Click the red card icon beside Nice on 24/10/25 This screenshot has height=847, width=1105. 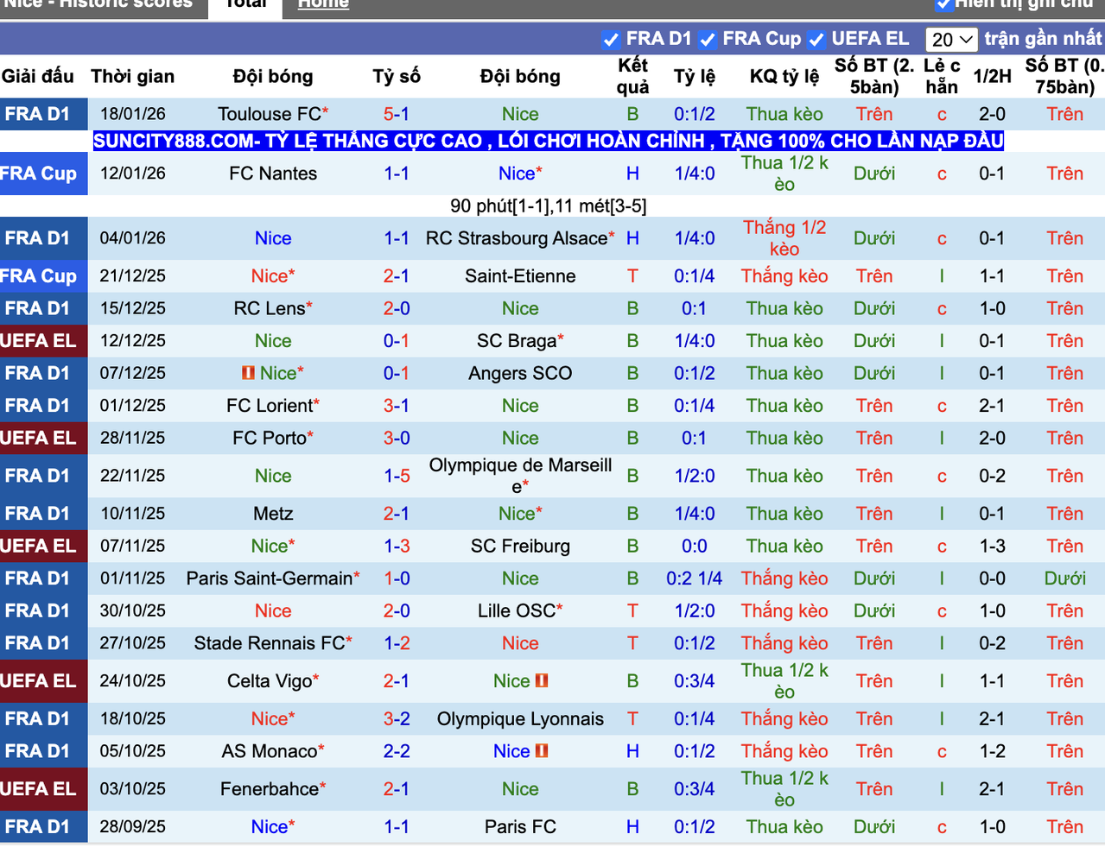[542, 680]
